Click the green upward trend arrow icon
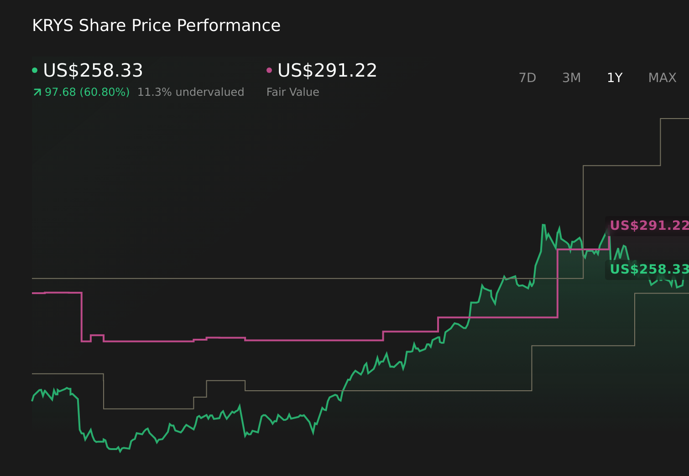Screen dimensions: 689x476 tap(37, 92)
